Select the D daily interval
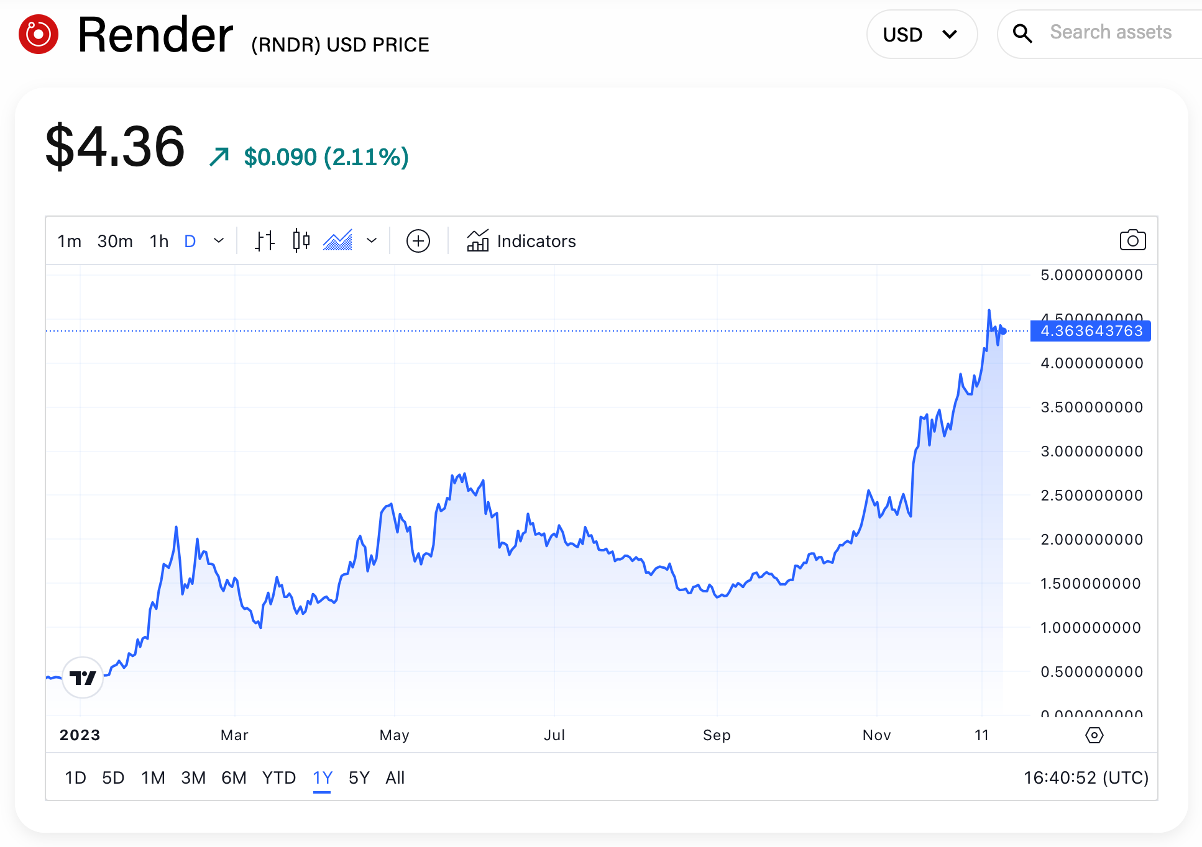Screen dimensions: 1202x847 (x=190, y=241)
